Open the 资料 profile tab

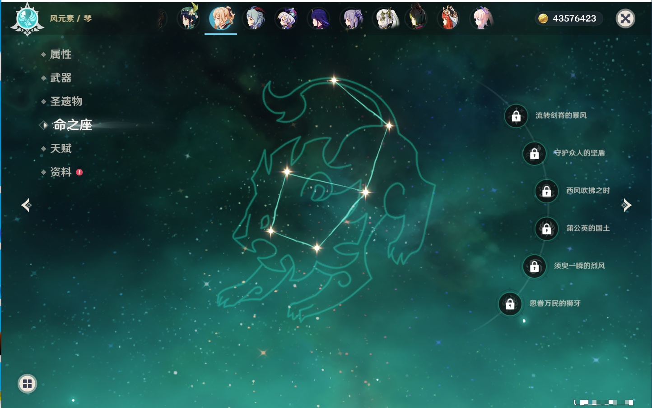[x=61, y=172]
